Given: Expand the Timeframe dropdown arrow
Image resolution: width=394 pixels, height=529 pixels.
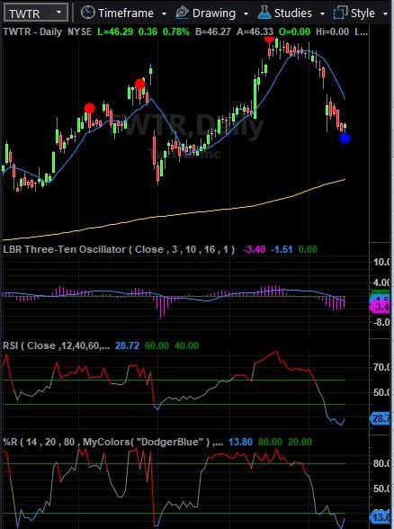Looking at the screenshot, I should [164, 13].
